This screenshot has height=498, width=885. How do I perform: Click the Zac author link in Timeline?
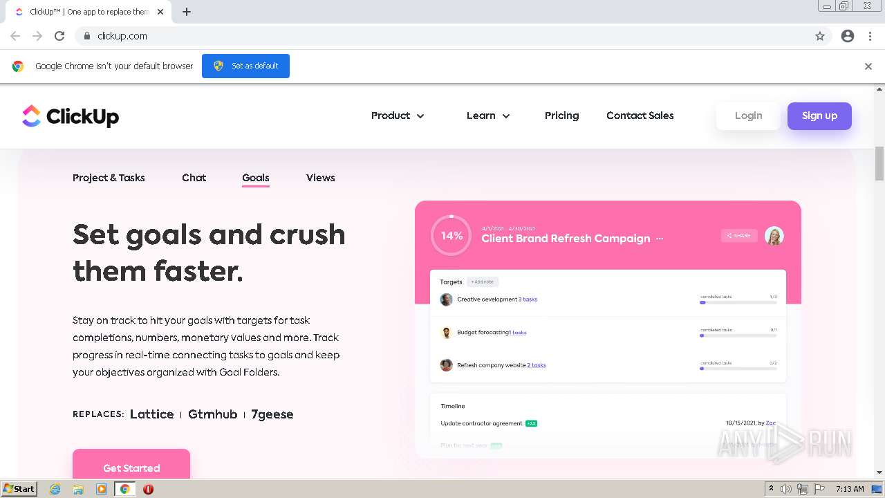[771, 423]
